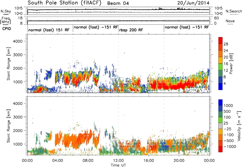The image size is (242, 167).
Task: Click the blue bottom of the power color bar
Action: pos(221,87)
